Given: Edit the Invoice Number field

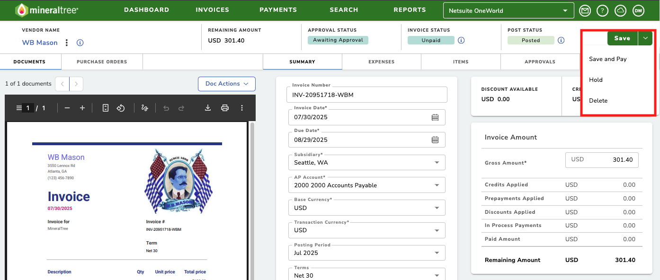Looking at the screenshot, I should tap(367, 95).
